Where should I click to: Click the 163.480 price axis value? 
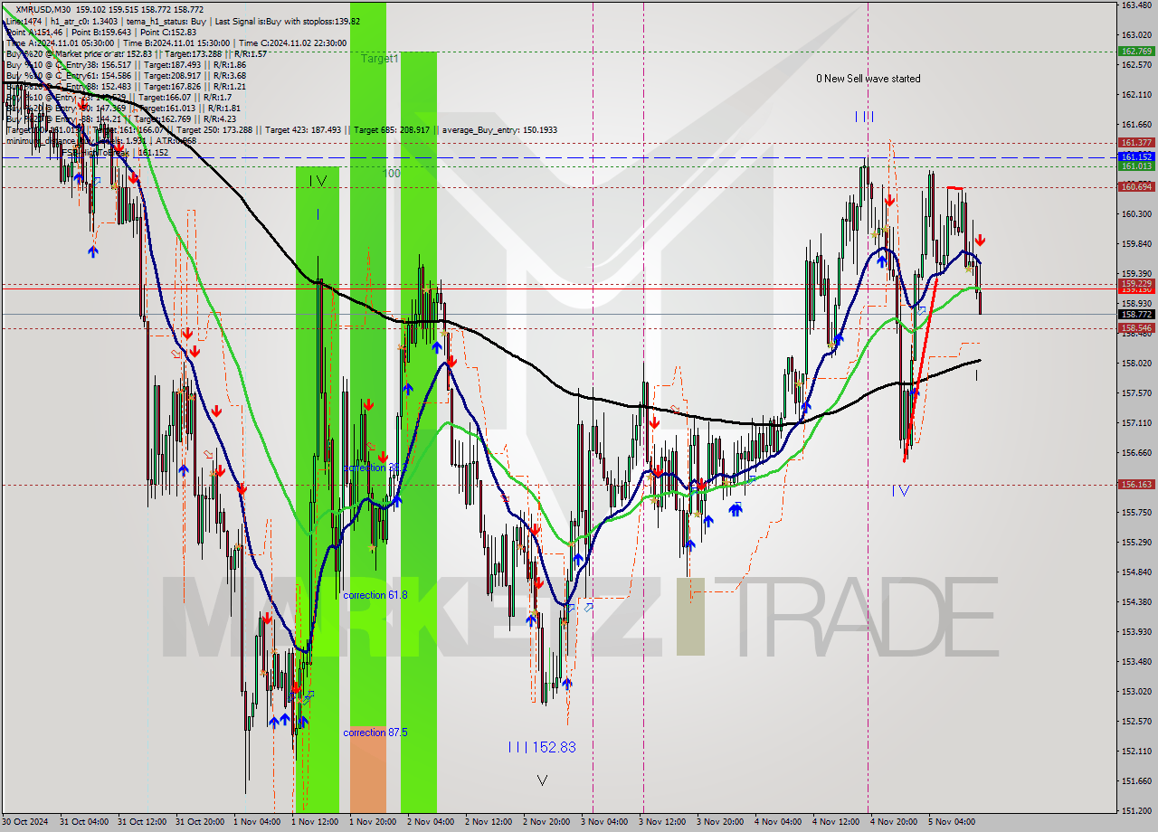pos(1135,5)
